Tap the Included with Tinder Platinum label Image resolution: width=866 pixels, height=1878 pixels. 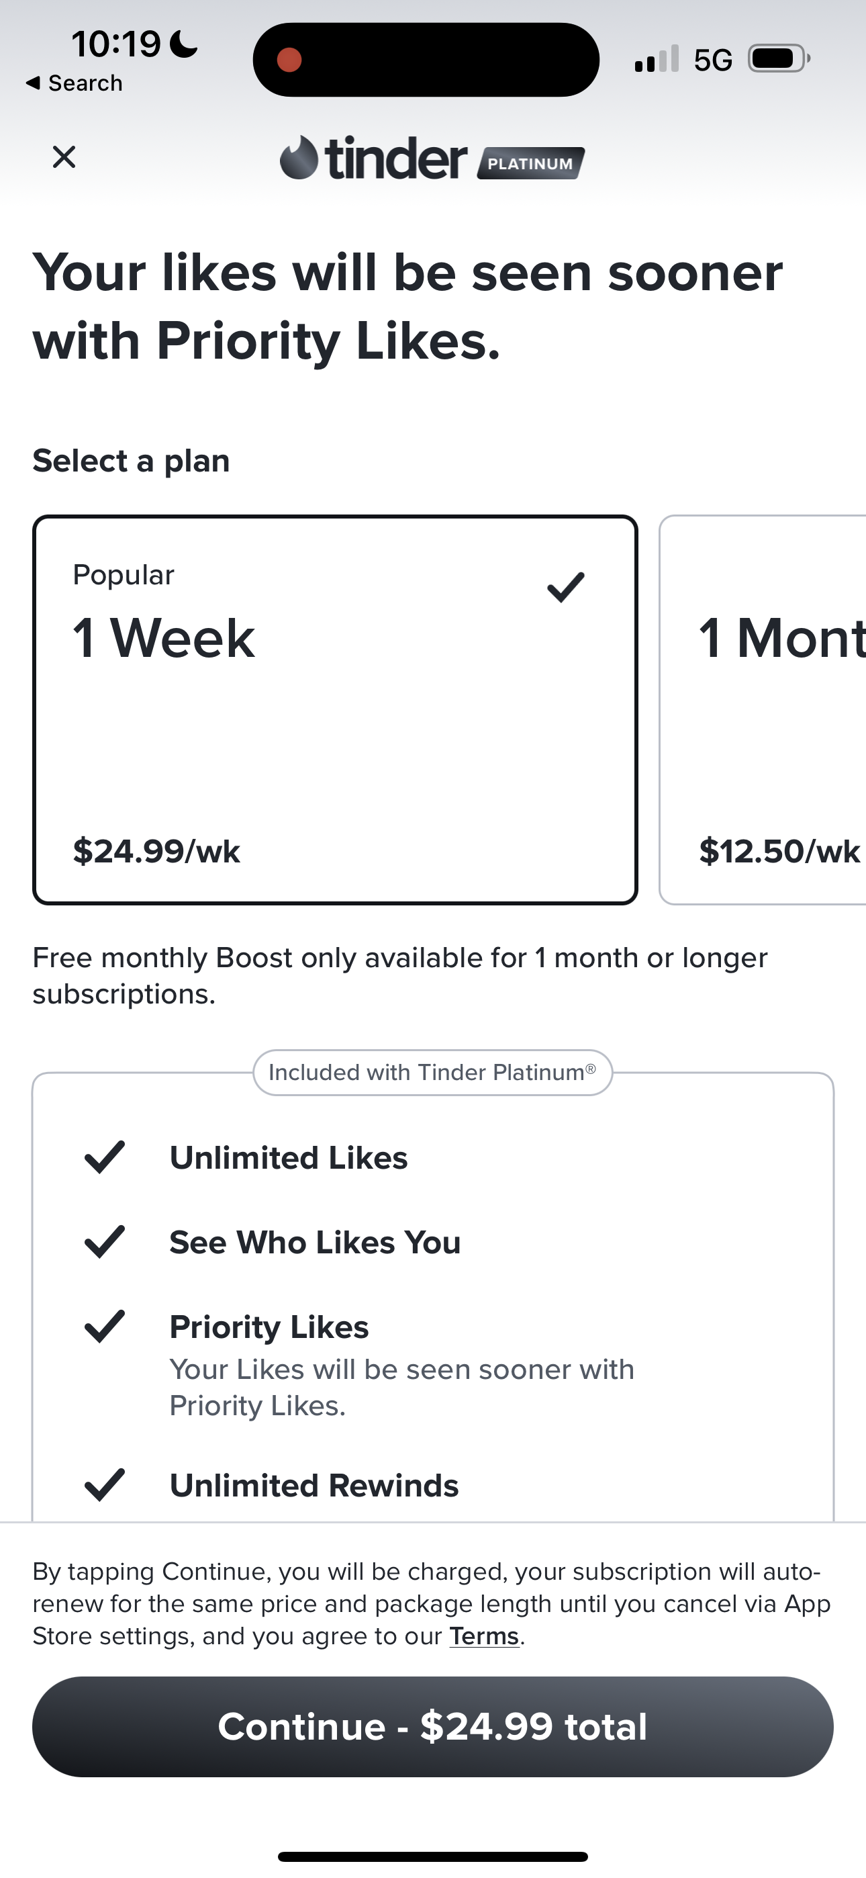(432, 1073)
